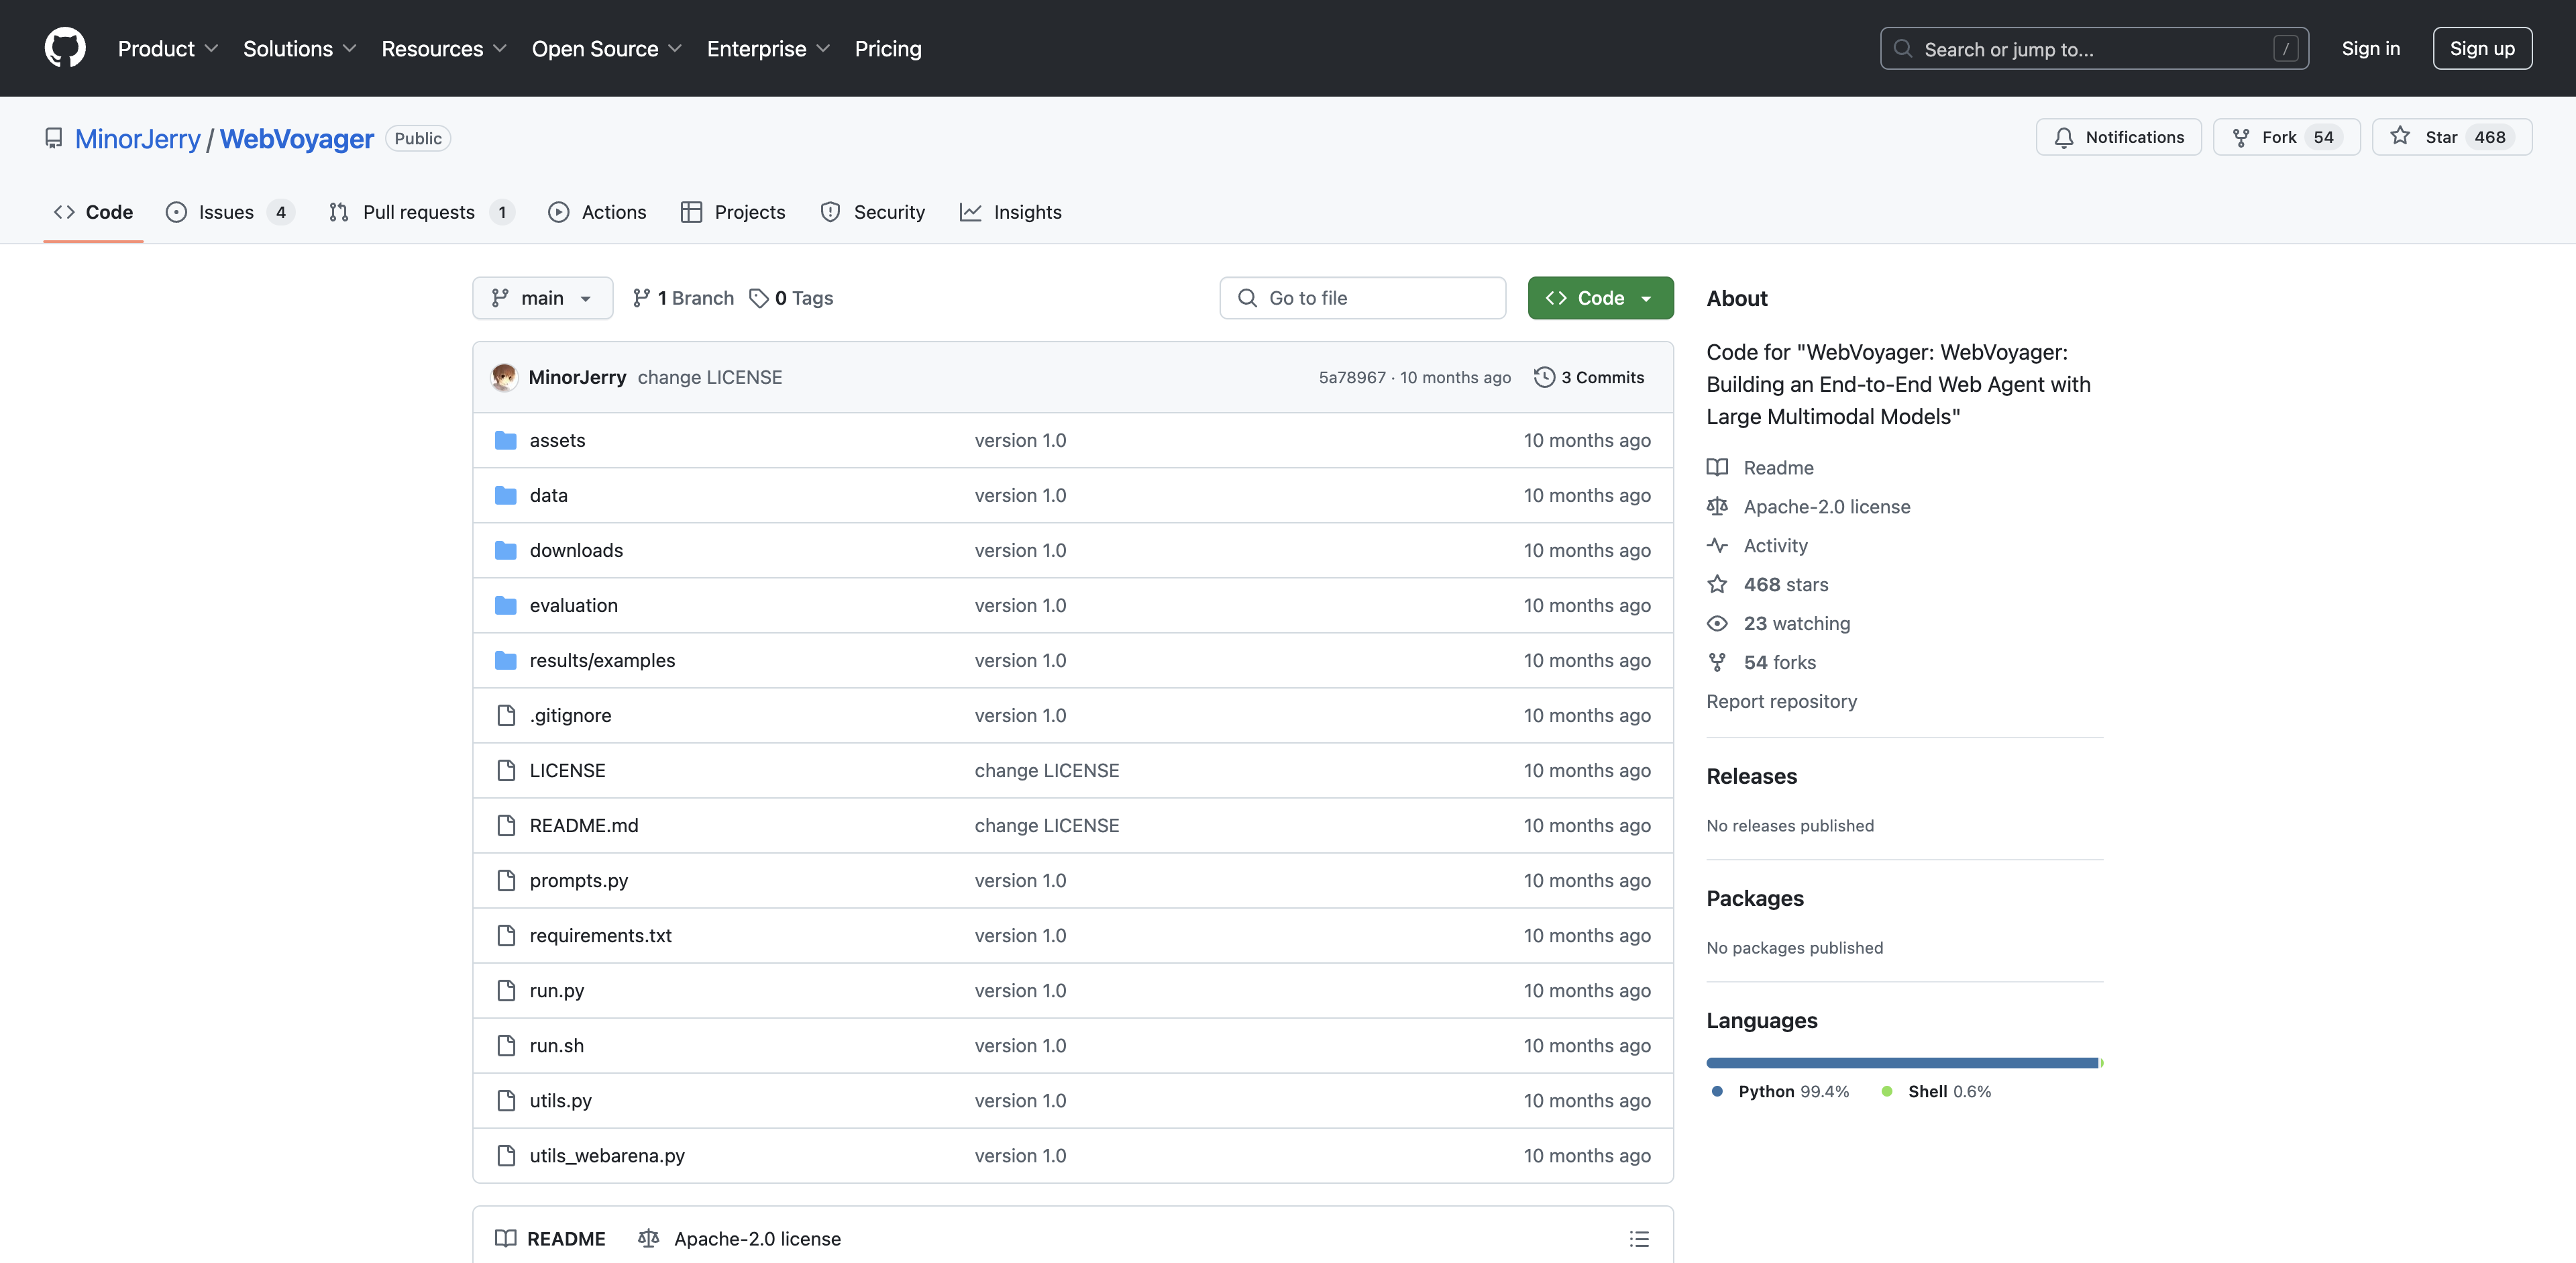The image size is (2576, 1263).
Task: Click the Python 99.4% language entry
Action: tap(1779, 1091)
